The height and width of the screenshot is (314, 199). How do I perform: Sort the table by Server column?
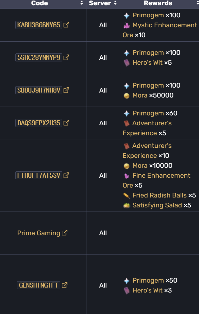(115, 3)
